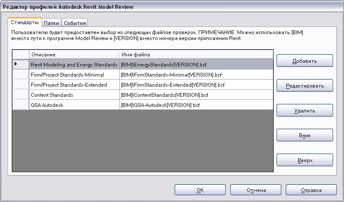
Task: Click the [BIM]\FirmStandards-Minimal[VERSION].bcf file cell
Action: point(196,74)
